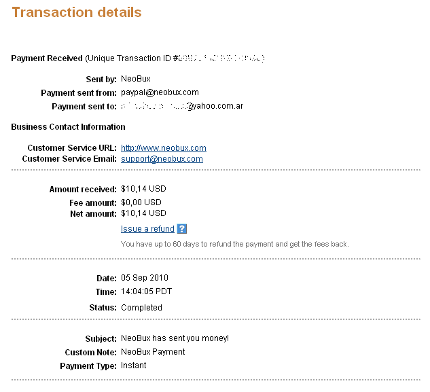Click the Payment Type value Instant
The image size is (430, 392).
(134, 366)
